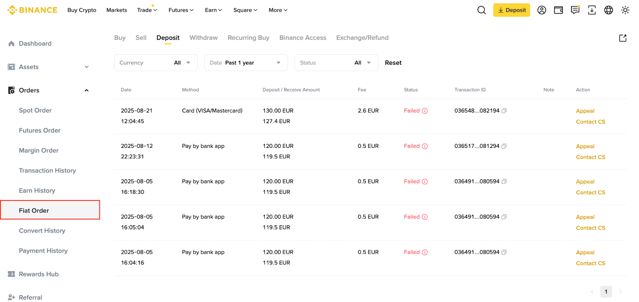This screenshot has height=302, width=639.
Task: Click the download app icon
Action: click(592, 10)
